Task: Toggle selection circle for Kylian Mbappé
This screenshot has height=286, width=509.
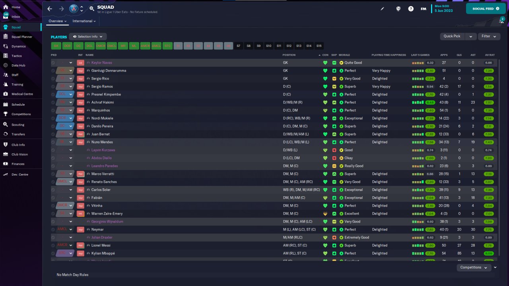Action: (x=53, y=253)
